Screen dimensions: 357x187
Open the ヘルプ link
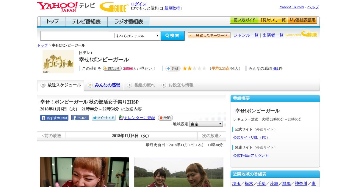click(x=313, y=7)
